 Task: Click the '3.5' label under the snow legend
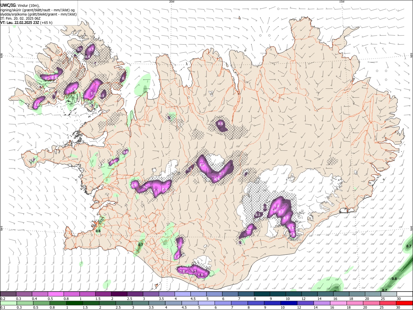pos(161,299)
